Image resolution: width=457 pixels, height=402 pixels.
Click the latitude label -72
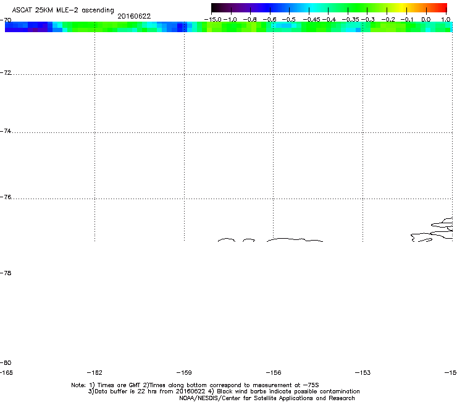[6, 73]
